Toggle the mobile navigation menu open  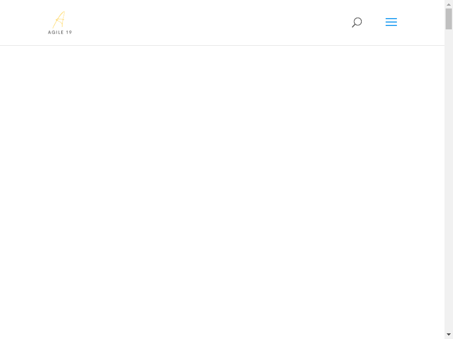(x=391, y=23)
